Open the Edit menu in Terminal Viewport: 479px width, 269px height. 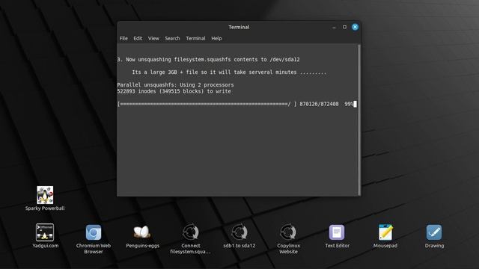tap(138, 38)
